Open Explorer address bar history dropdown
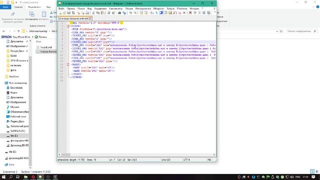Screen dimensions: 320x180 [x=277, y=31]
